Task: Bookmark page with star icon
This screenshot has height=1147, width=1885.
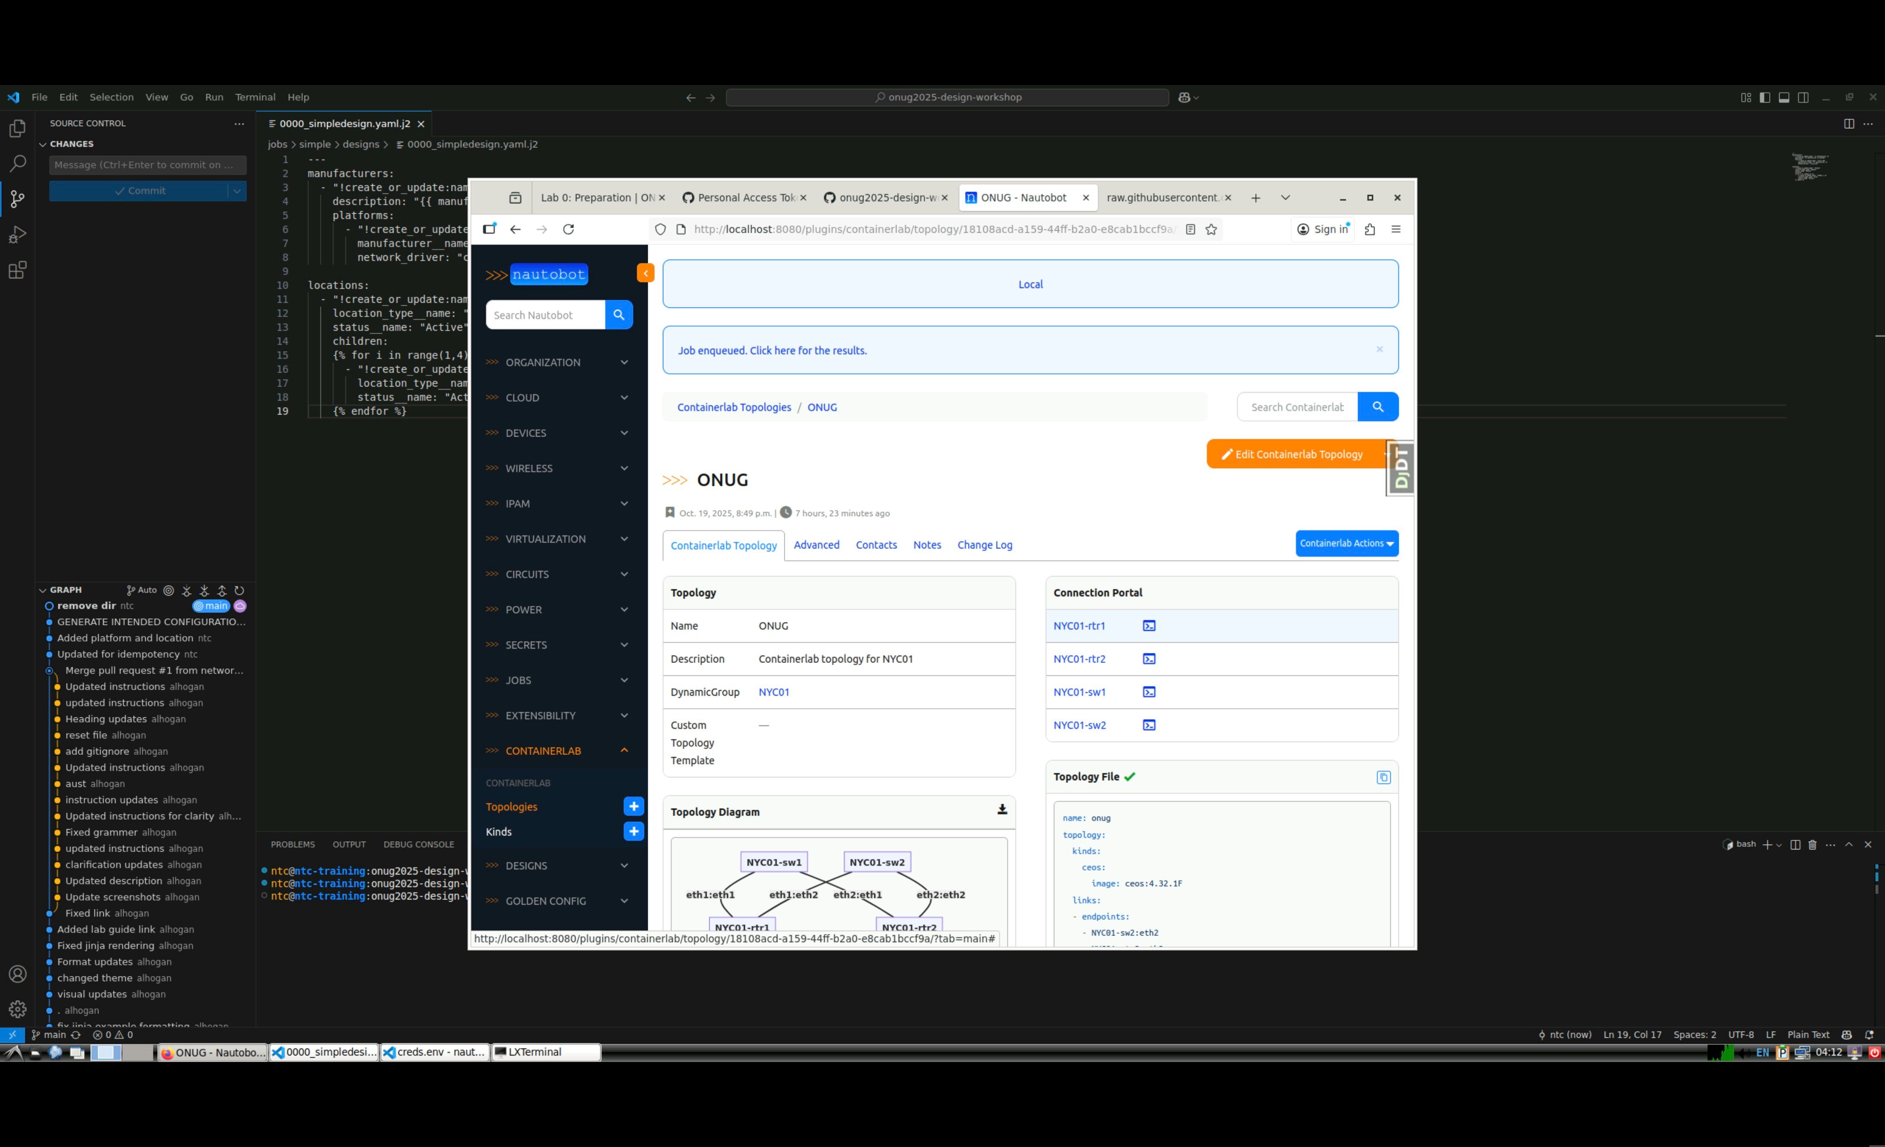Action: (1211, 229)
